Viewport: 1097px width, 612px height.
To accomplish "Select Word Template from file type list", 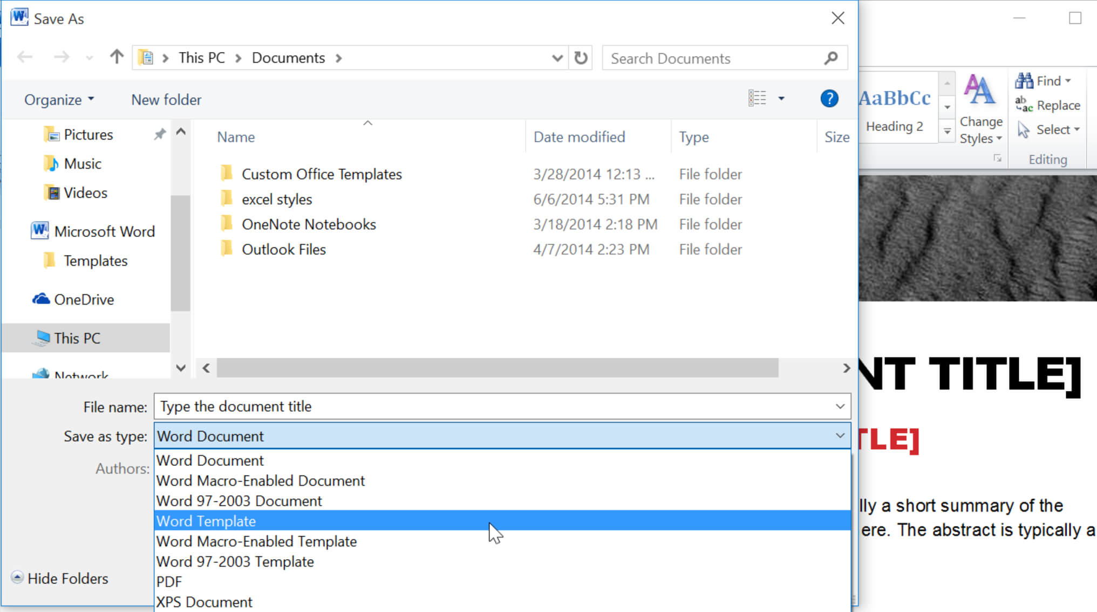I will [500, 520].
